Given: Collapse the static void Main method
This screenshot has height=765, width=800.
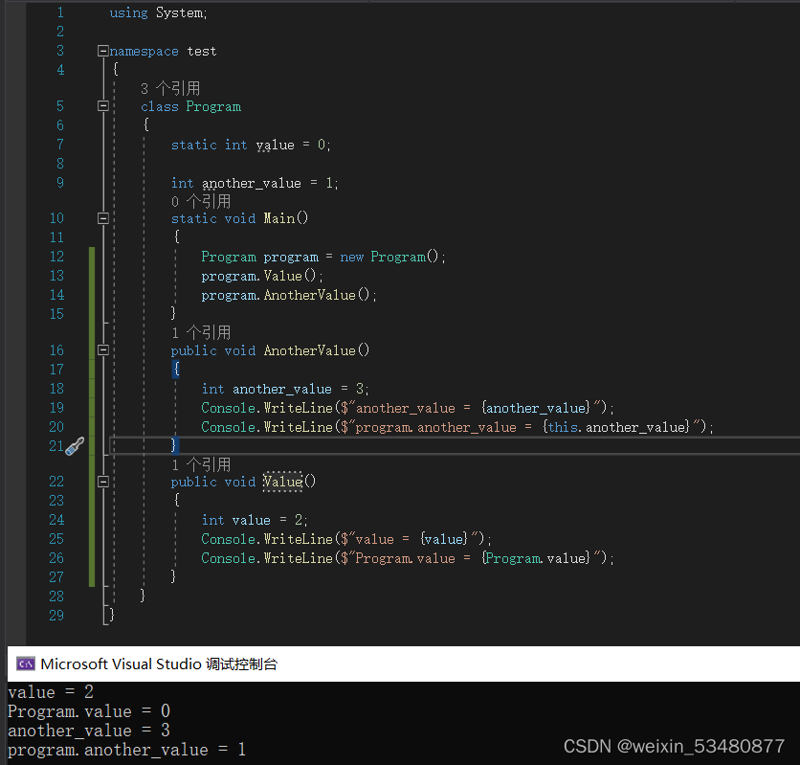Looking at the screenshot, I should pos(103,218).
